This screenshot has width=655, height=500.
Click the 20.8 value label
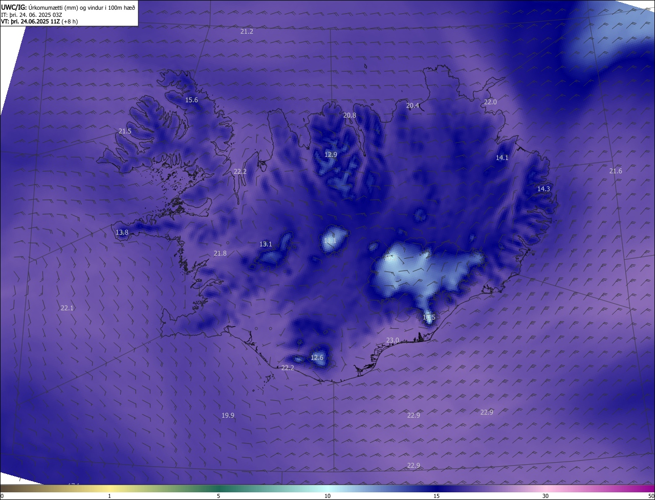click(x=350, y=115)
